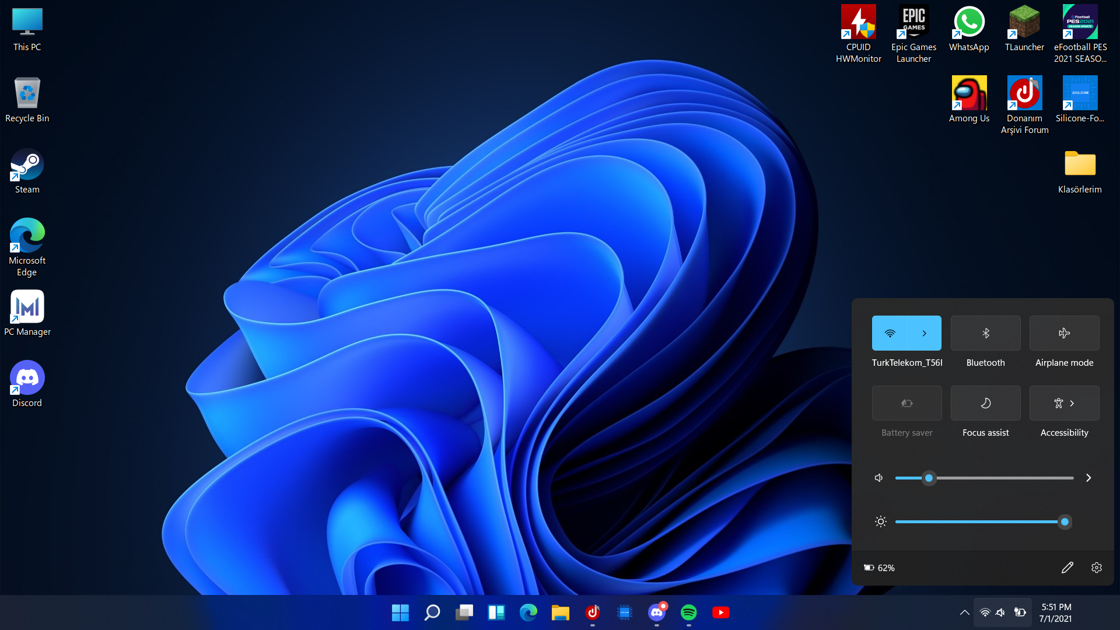The height and width of the screenshot is (630, 1120).
Task: Set brightness slider level
Action: click(x=985, y=522)
